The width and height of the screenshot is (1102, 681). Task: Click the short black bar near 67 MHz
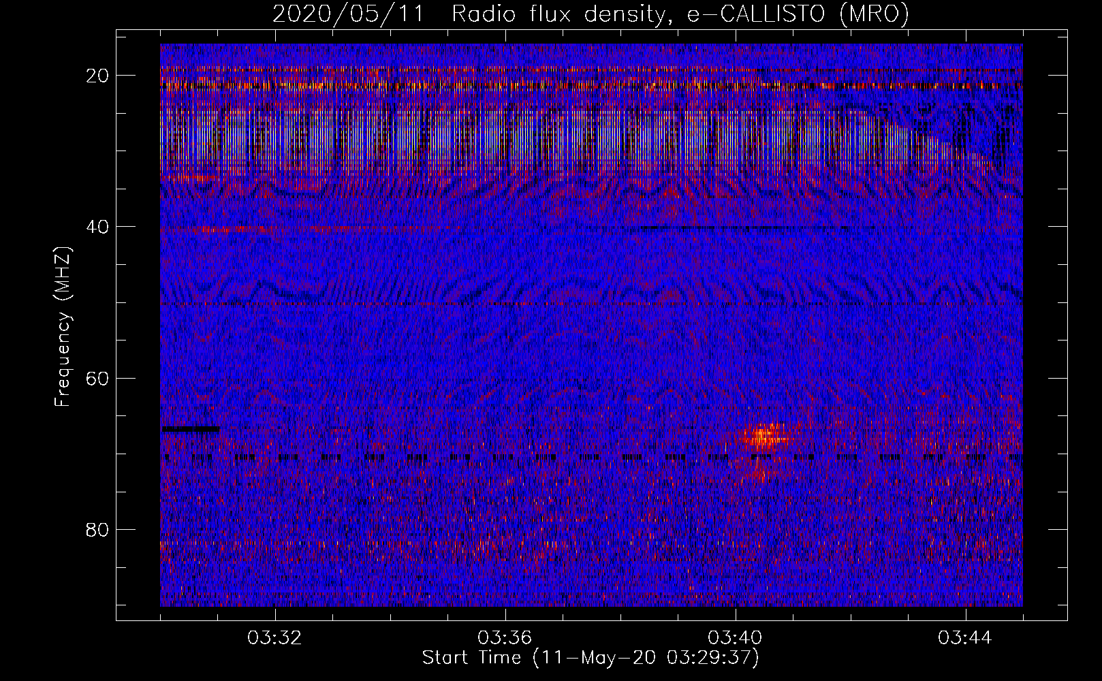(x=191, y=429)
